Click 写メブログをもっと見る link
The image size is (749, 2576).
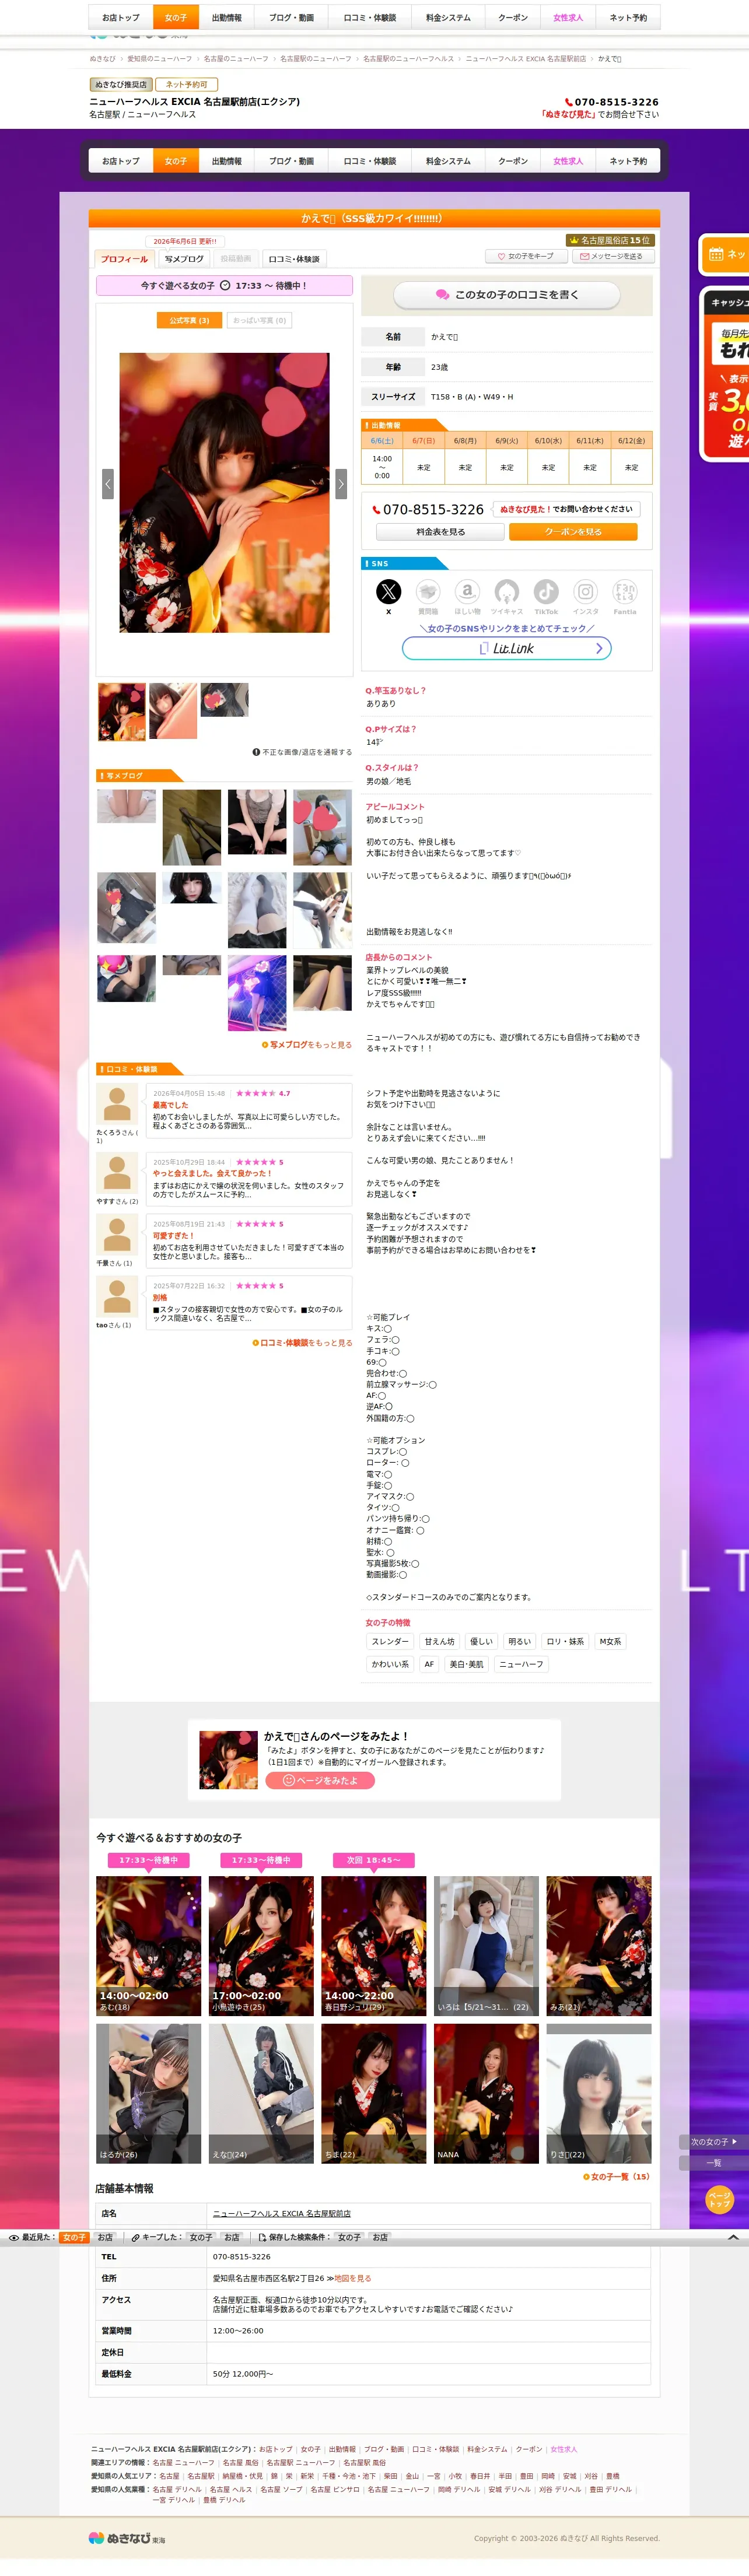(x=307, y=1045)
